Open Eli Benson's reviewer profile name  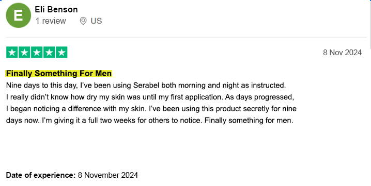coord(56,9)
